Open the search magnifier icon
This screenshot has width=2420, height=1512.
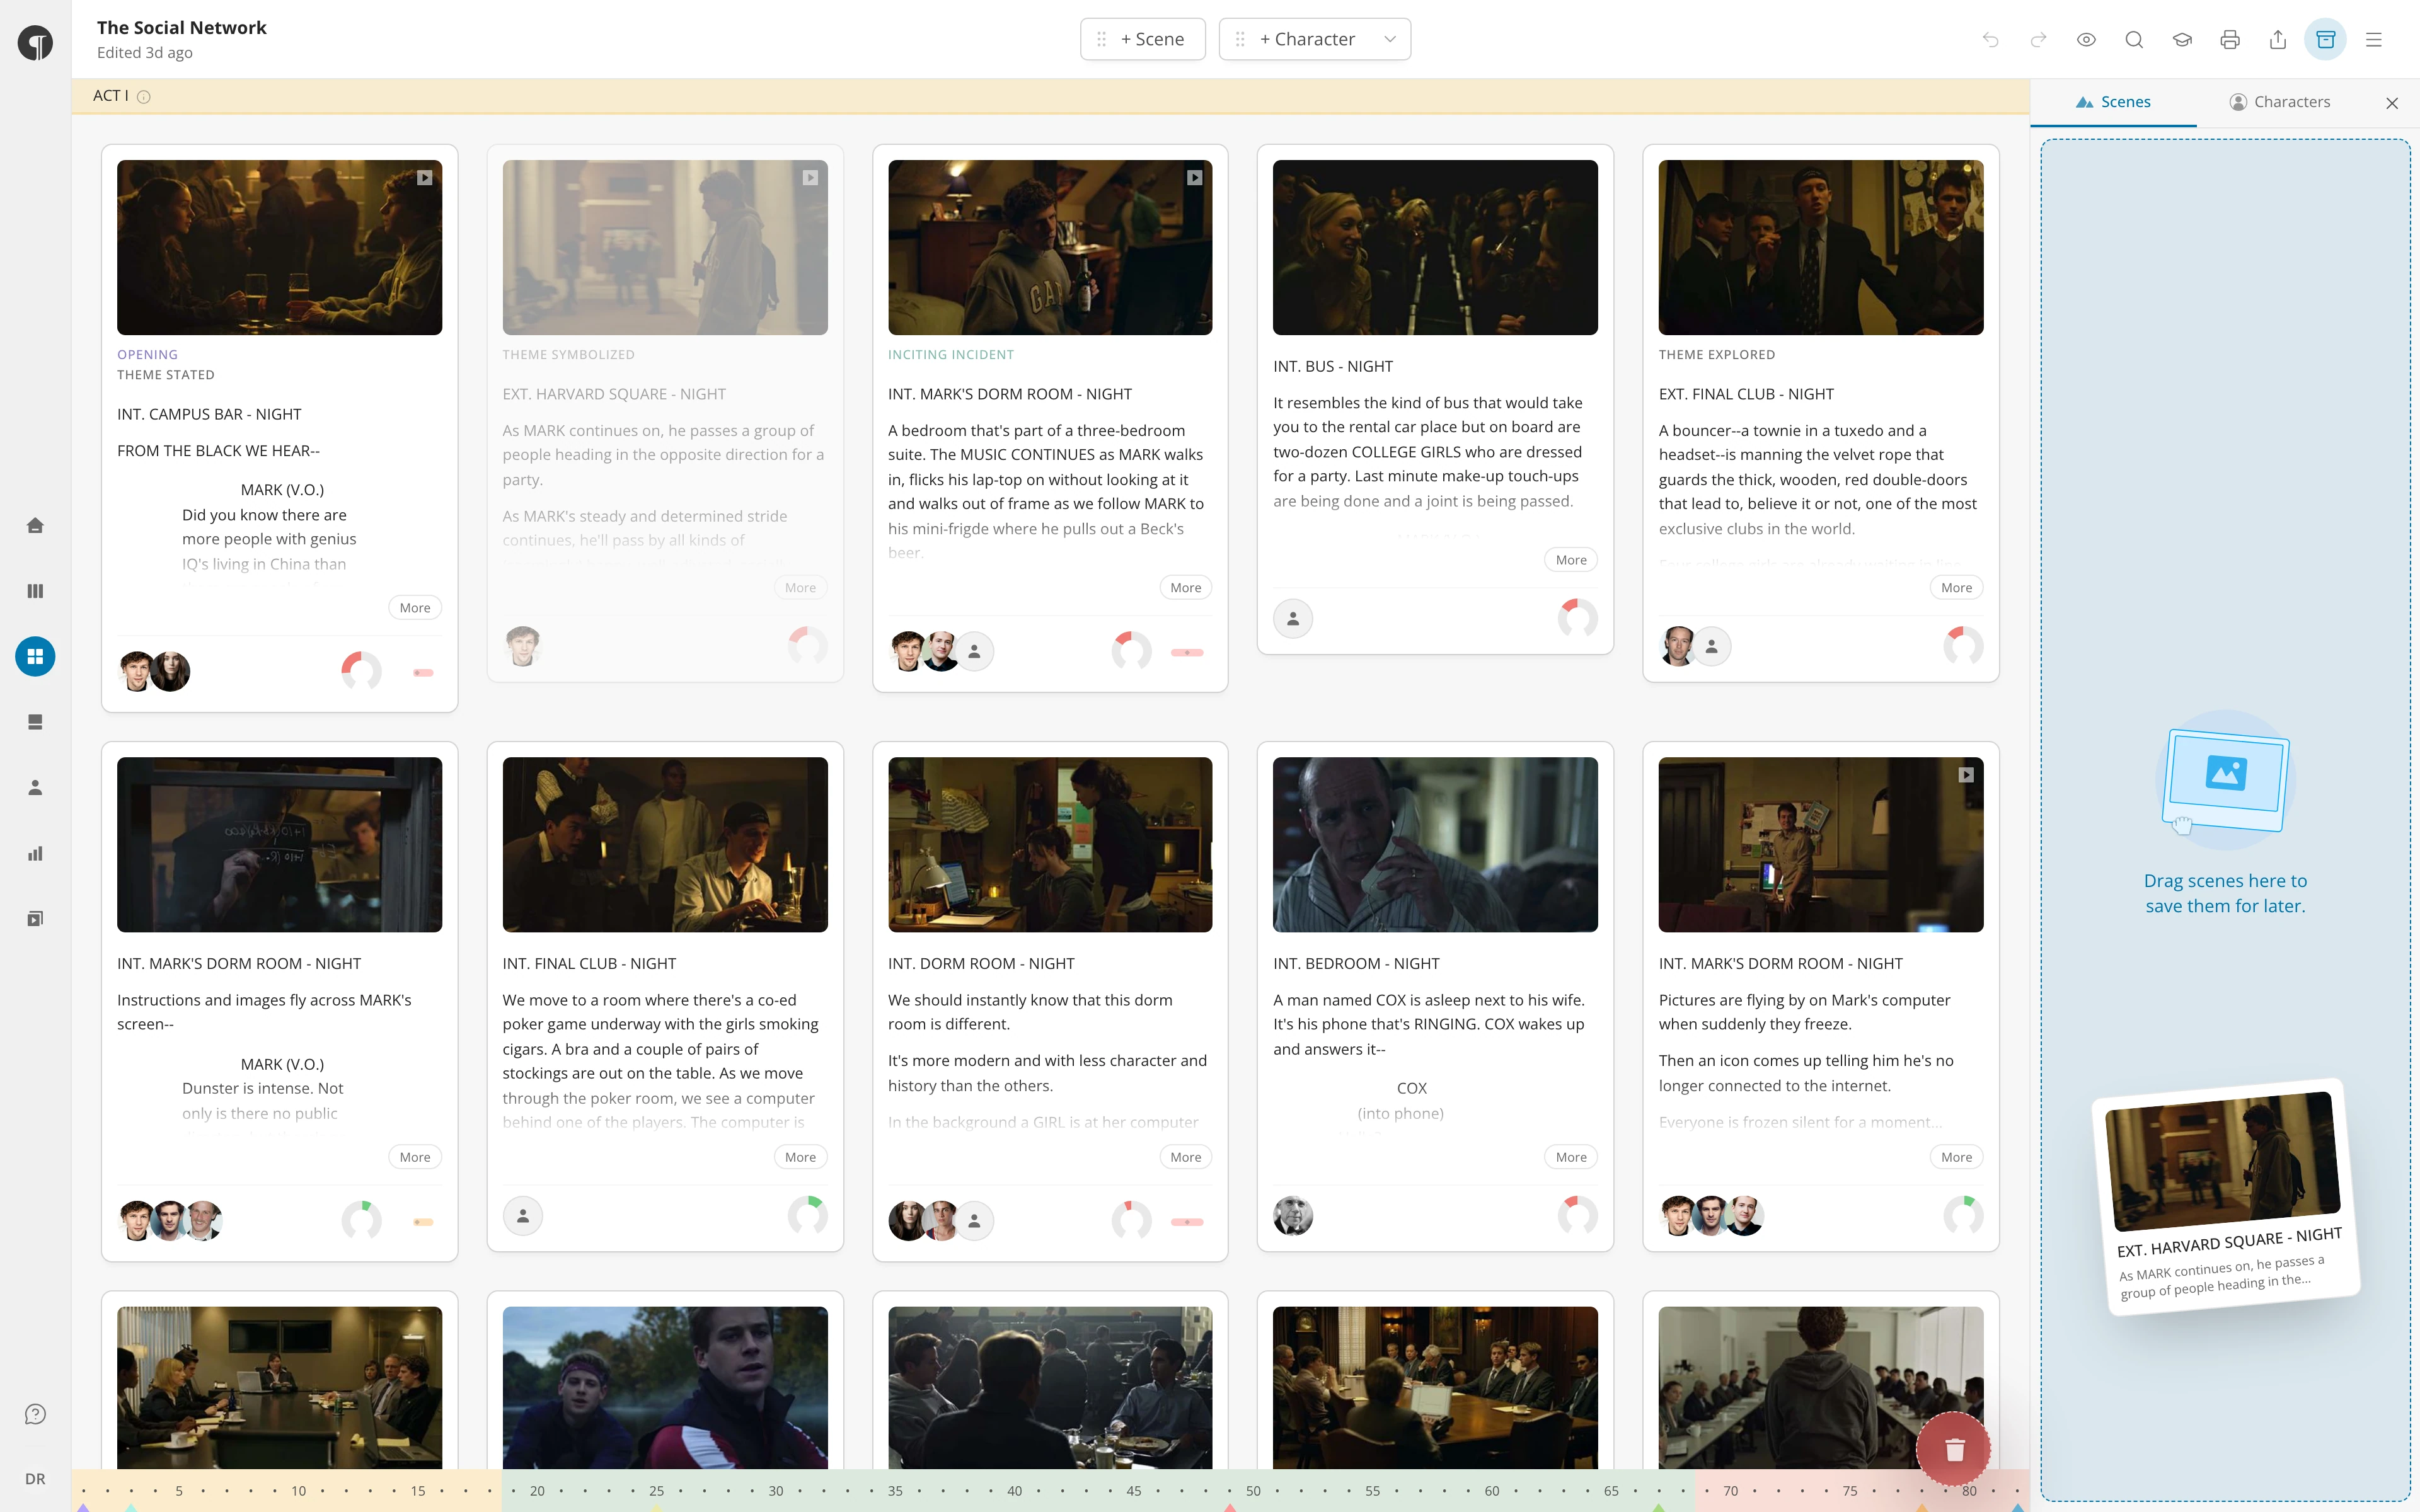pyautogui.click(x=2134, y=40)
